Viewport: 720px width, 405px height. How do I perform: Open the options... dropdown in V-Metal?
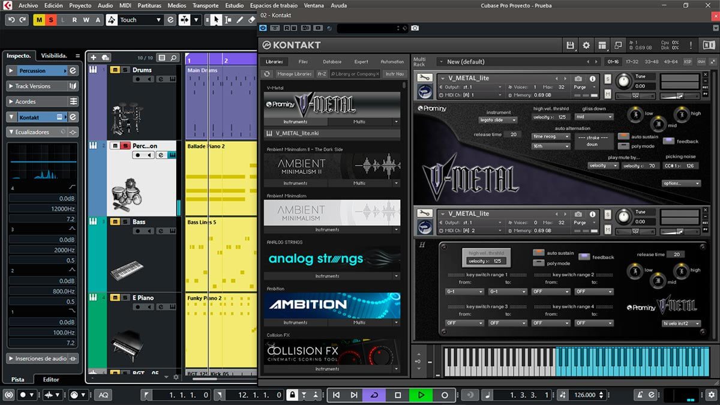click(x=681, y=183)
